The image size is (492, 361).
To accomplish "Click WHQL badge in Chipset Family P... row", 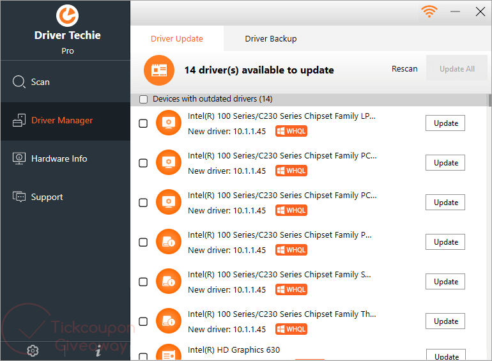I will (x=291, y=250).
